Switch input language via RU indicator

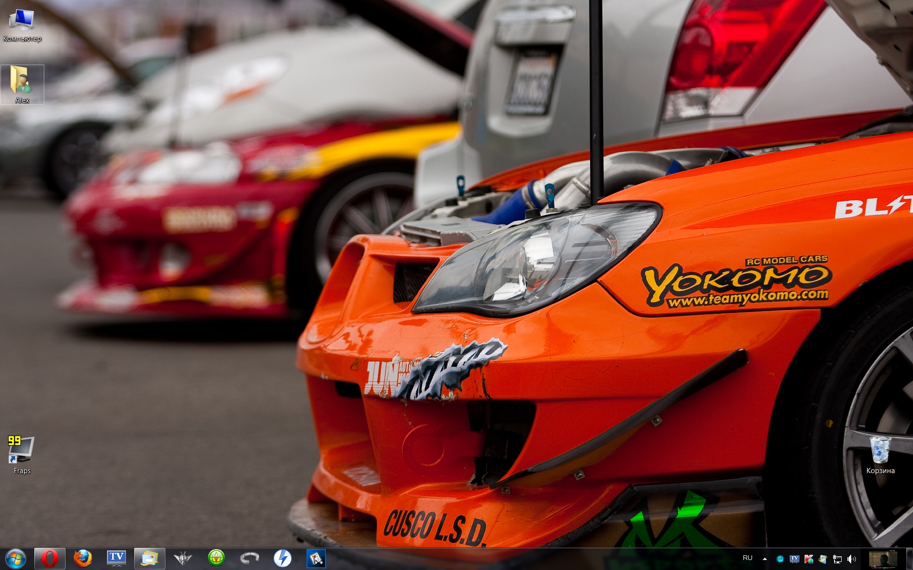pos(748,558)
